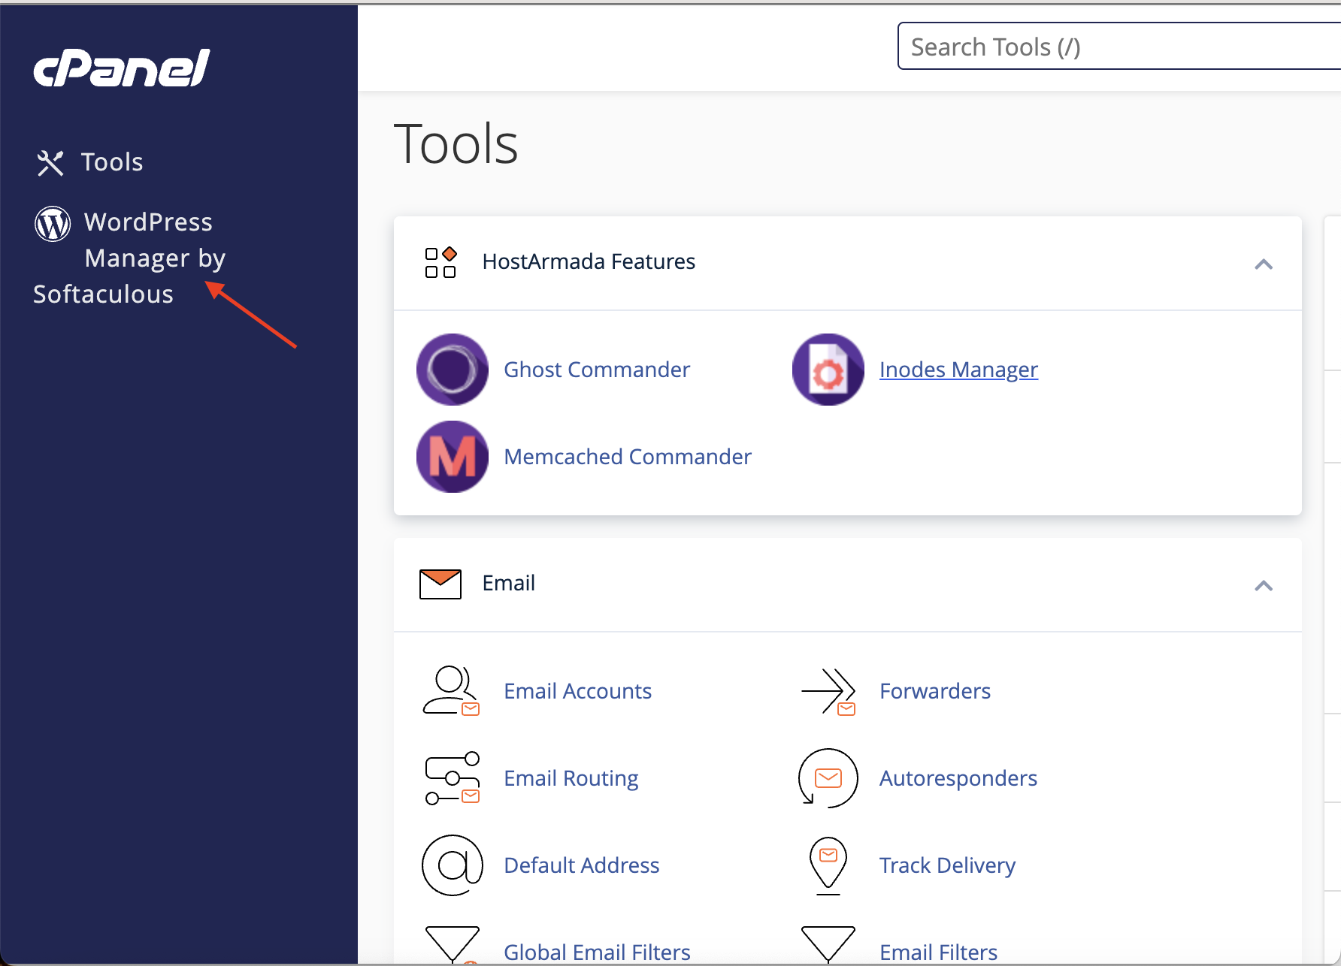Open the Memcached Commander link
1341x966 pixels.
(x=628, y=457)
